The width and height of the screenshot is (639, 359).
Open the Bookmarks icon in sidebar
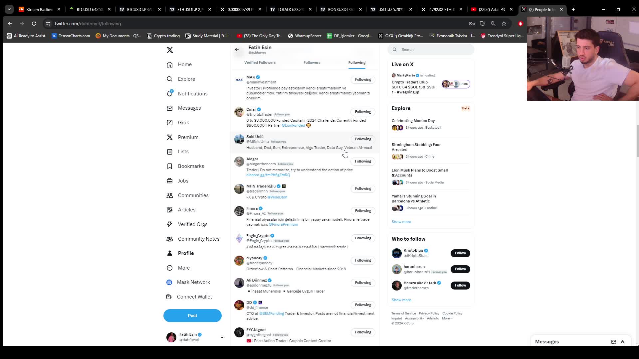(x=170, y=166)
